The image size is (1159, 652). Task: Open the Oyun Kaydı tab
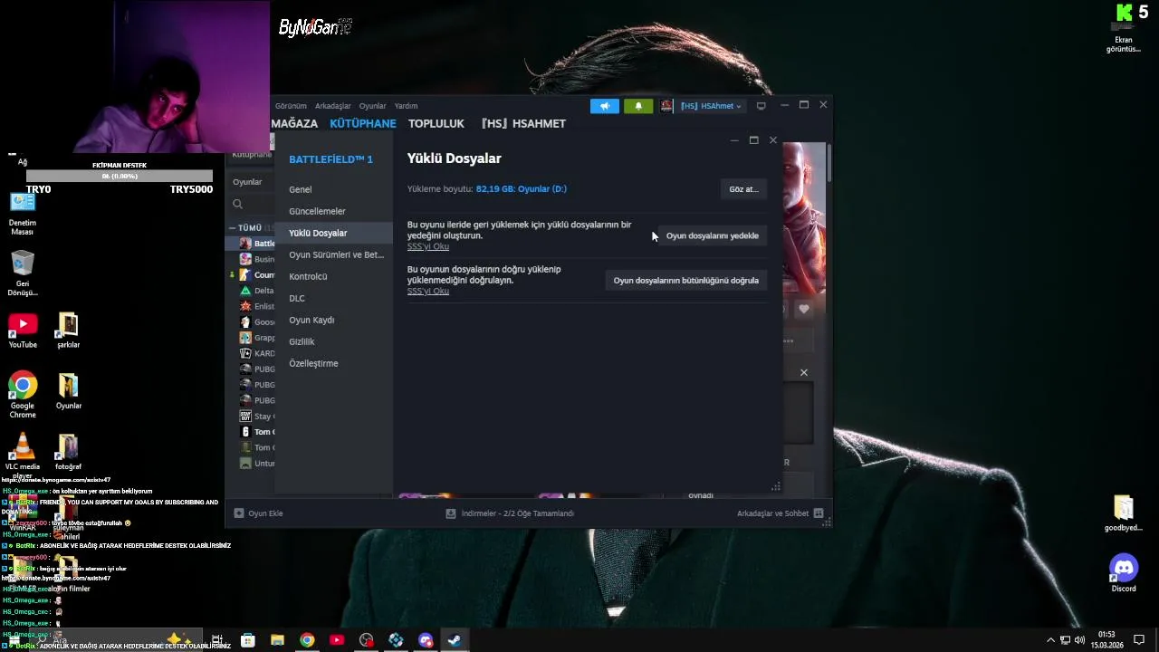point(333,320)
